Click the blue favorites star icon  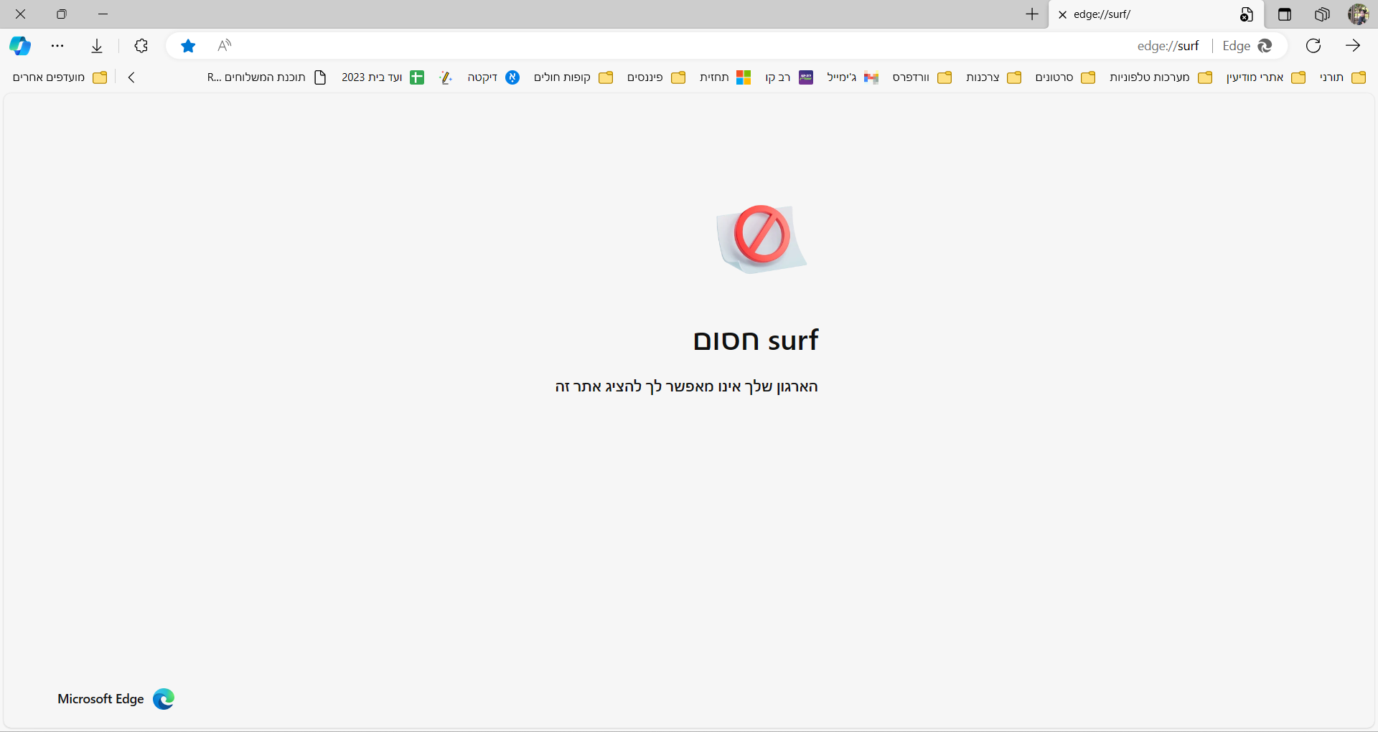click(188, 46)
